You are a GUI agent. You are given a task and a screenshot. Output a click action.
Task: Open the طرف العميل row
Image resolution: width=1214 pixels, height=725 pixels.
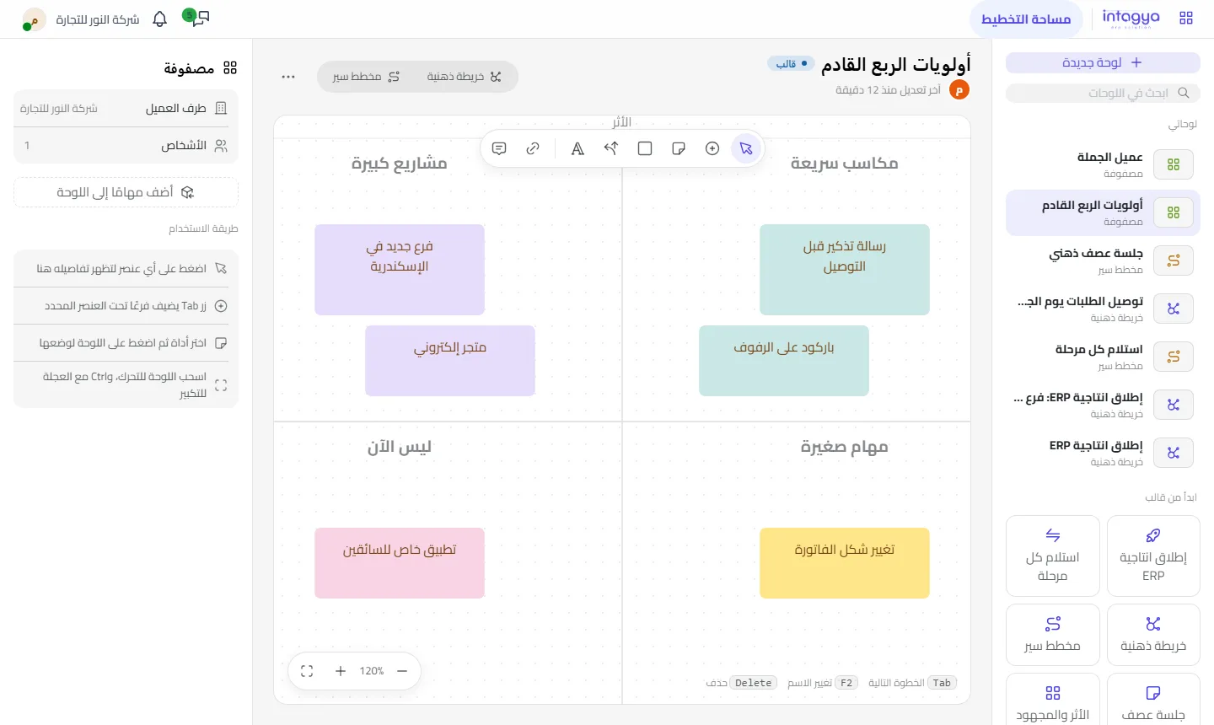pos(126,108)
